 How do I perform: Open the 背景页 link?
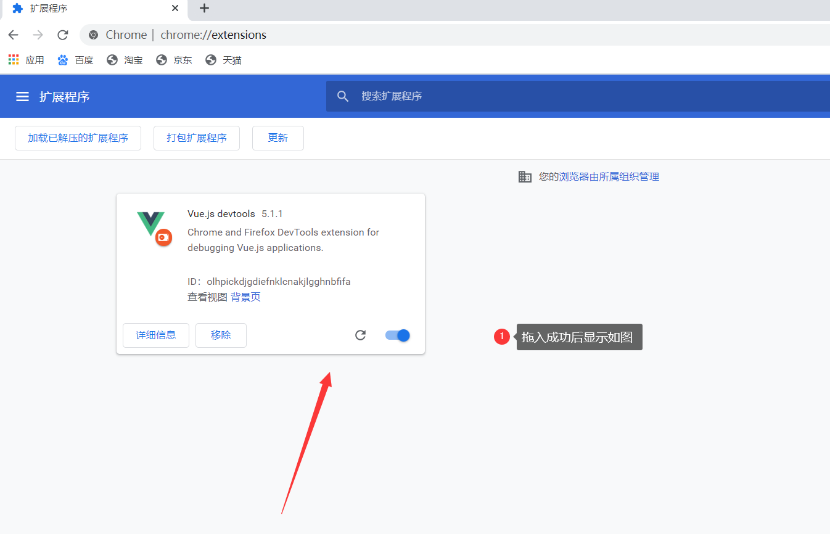click(x=245, y=297)
